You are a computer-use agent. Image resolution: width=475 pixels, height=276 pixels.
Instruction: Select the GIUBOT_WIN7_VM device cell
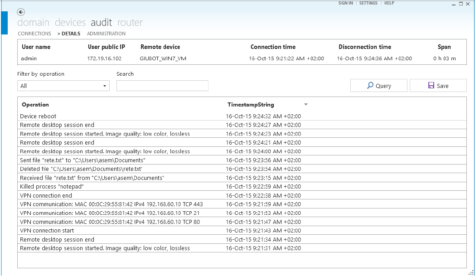(163, 58)
